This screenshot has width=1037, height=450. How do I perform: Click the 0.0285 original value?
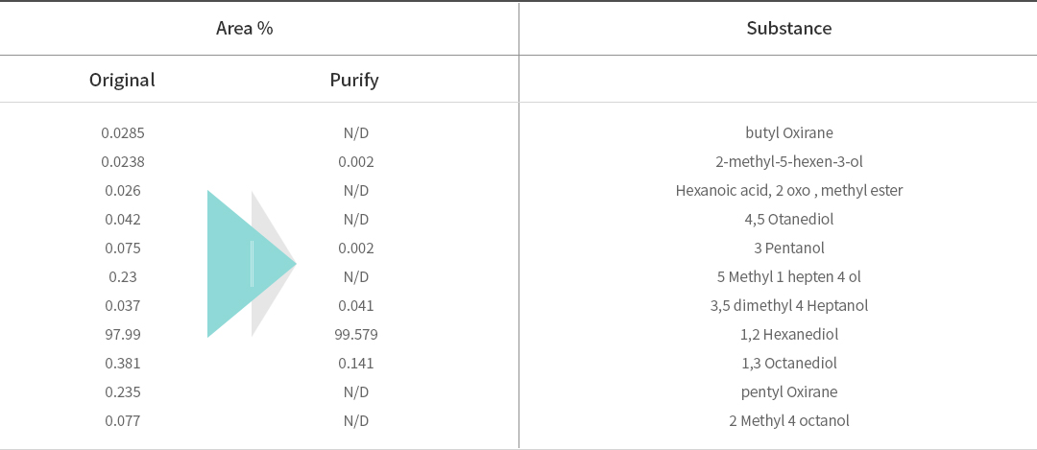tap(122, 132)
